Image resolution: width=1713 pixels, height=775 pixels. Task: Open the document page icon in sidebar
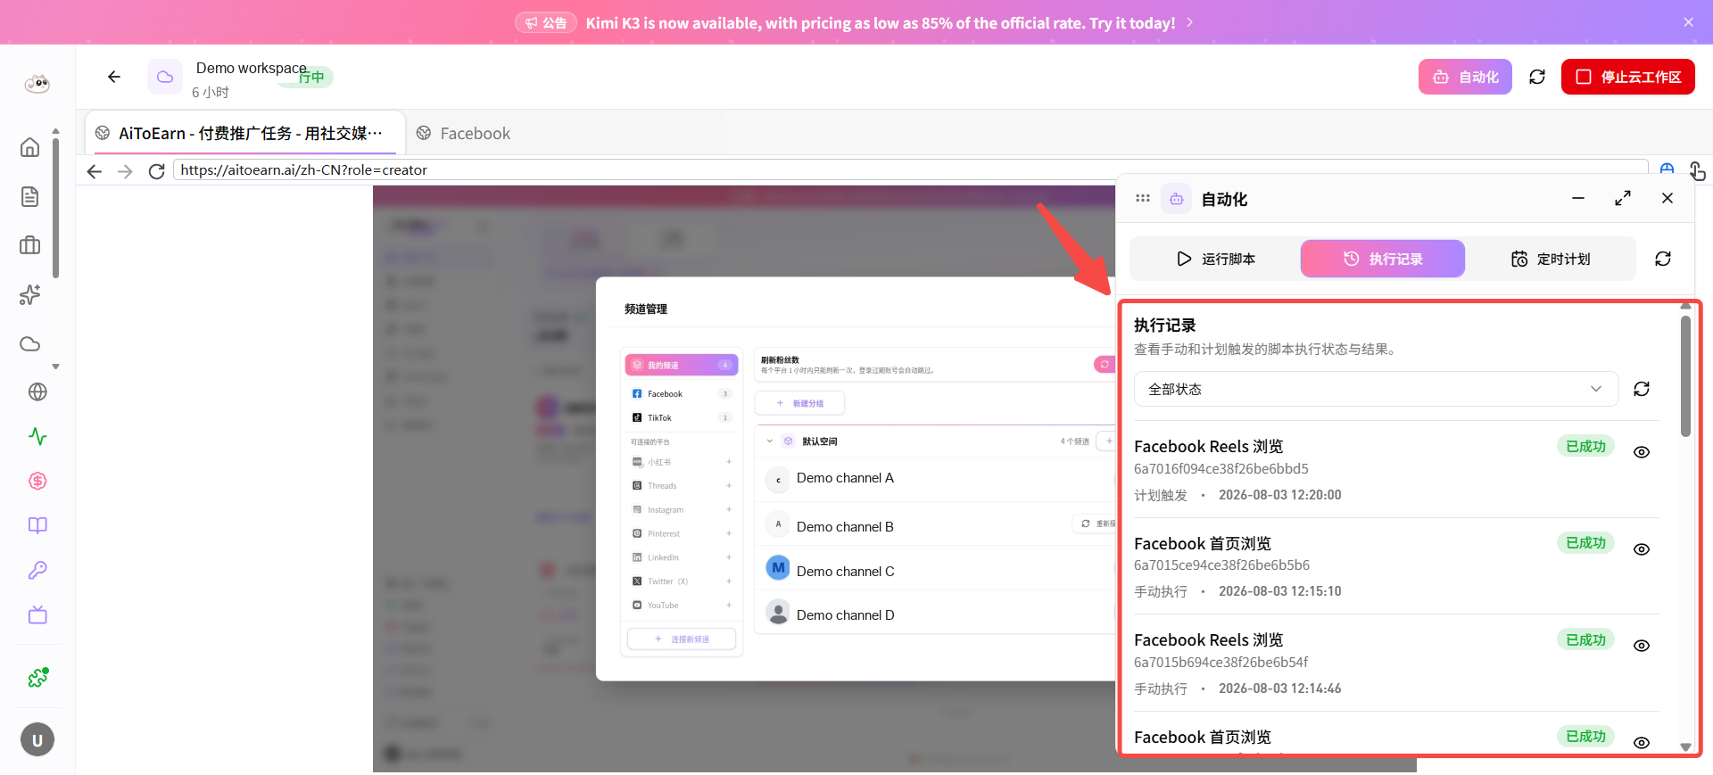click(x=30, y=196)
